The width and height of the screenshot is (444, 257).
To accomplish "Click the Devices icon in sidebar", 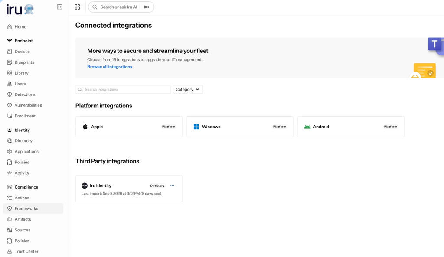I will 10,52.
